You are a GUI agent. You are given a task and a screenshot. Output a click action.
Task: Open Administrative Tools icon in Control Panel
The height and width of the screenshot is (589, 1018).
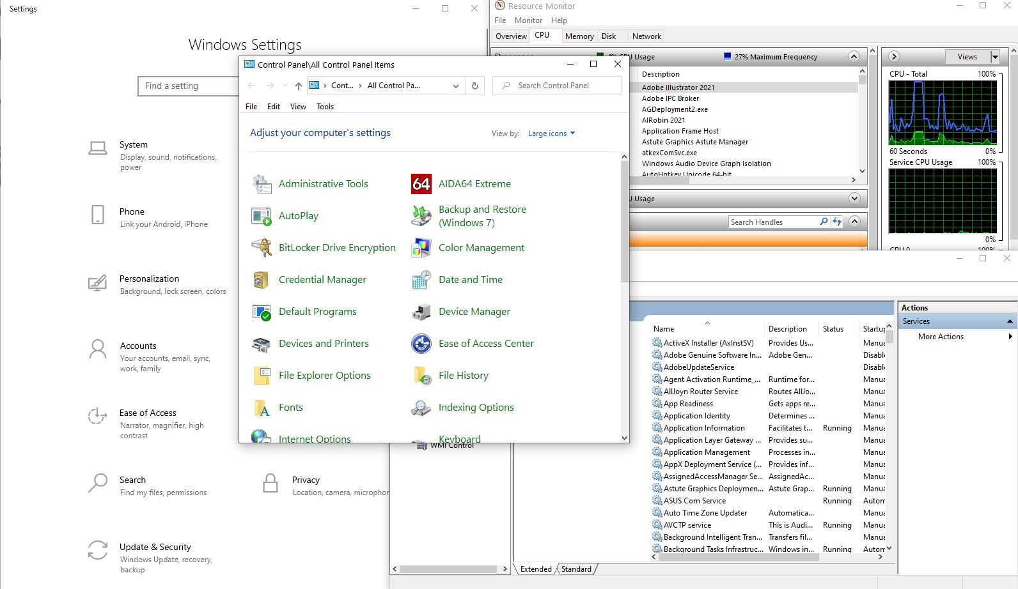[262, 184]
